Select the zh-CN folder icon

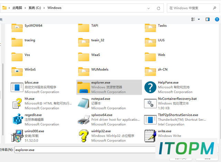pyautogui.click(x=151, y=72)
